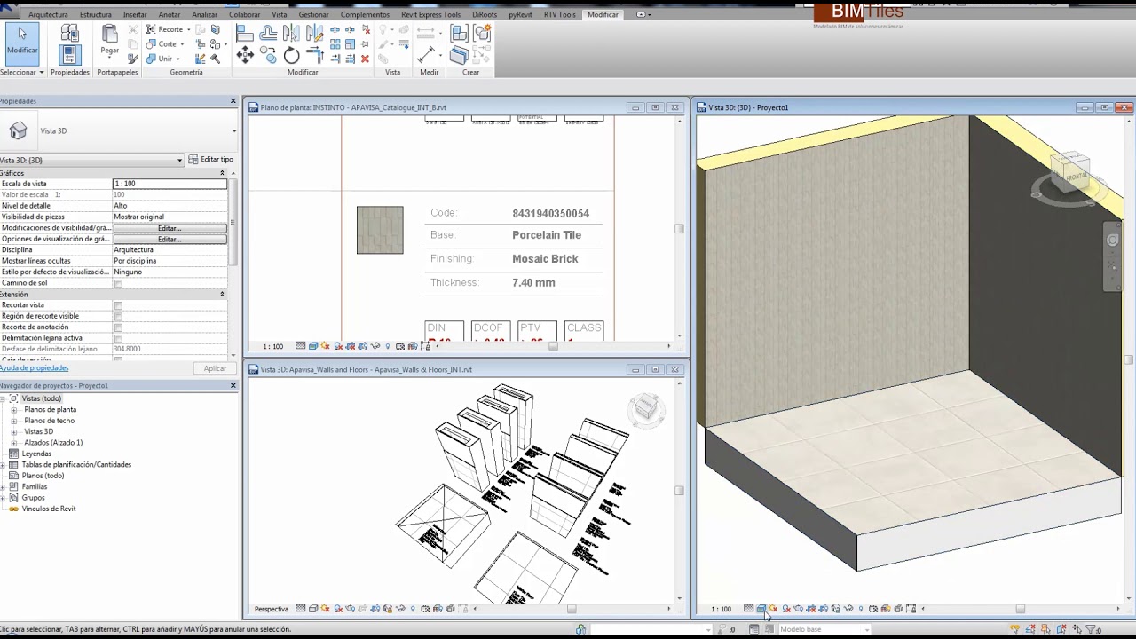This screenshot has height=639, width=1136.
Task: Toggle Región de recorte visible checkbox
Action: 118,317
